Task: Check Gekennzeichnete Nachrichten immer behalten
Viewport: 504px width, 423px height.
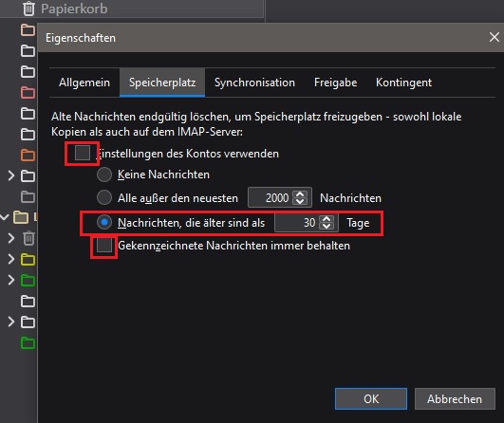Action: (x=104, y=246)
